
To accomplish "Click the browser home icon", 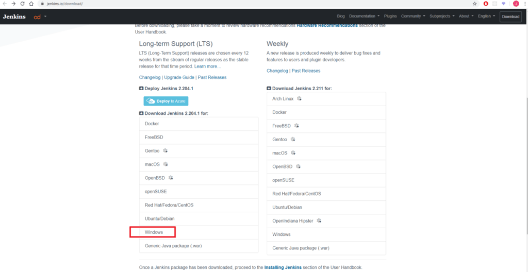I will (31, 4).
